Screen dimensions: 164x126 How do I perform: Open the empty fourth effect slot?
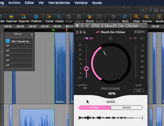coord(21,56)
